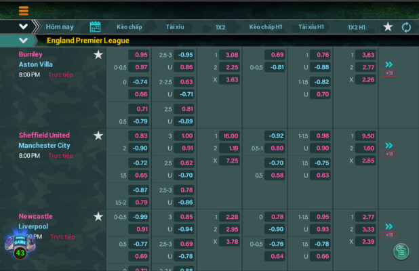Favorite the Sheffield United vs Manchester City match
419x271 pixels.
(98, 136)
